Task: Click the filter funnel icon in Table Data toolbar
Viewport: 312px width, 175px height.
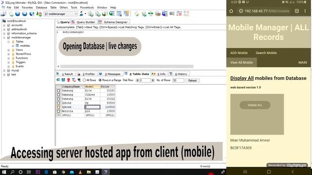Action: point(79,80)
